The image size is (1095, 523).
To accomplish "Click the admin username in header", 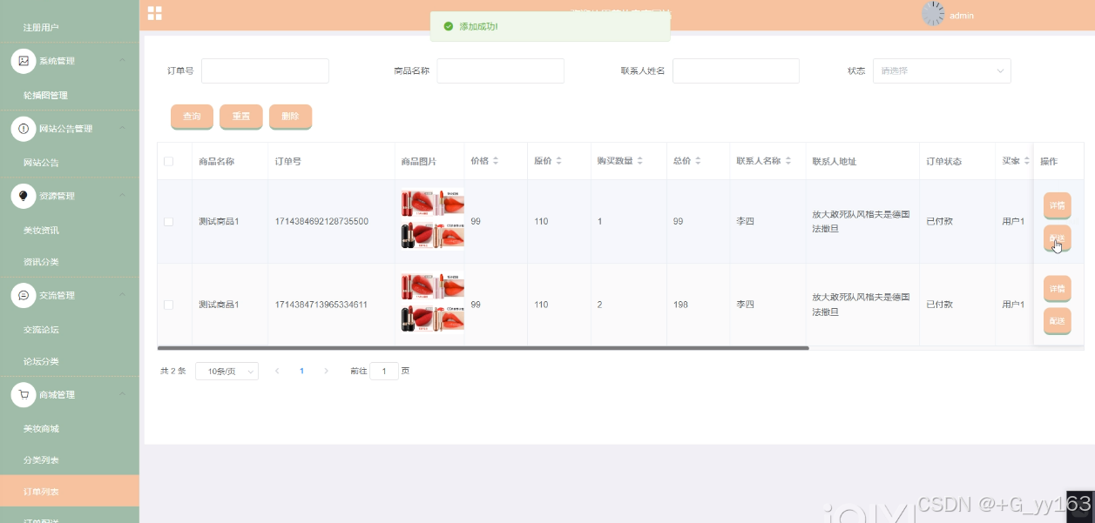I will 962,16.
